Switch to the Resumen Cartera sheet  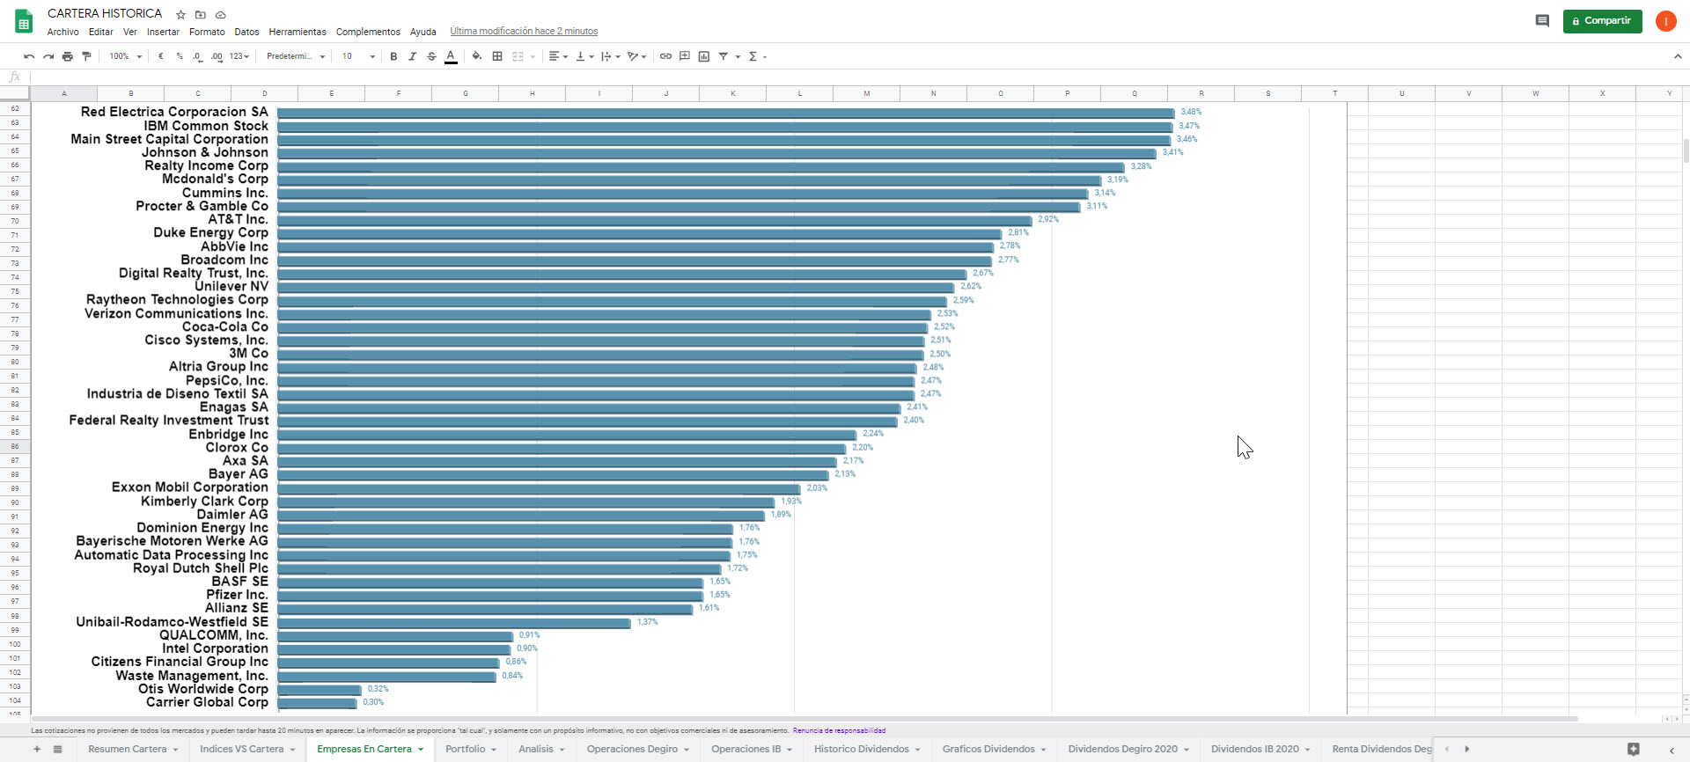coord(128,750)
